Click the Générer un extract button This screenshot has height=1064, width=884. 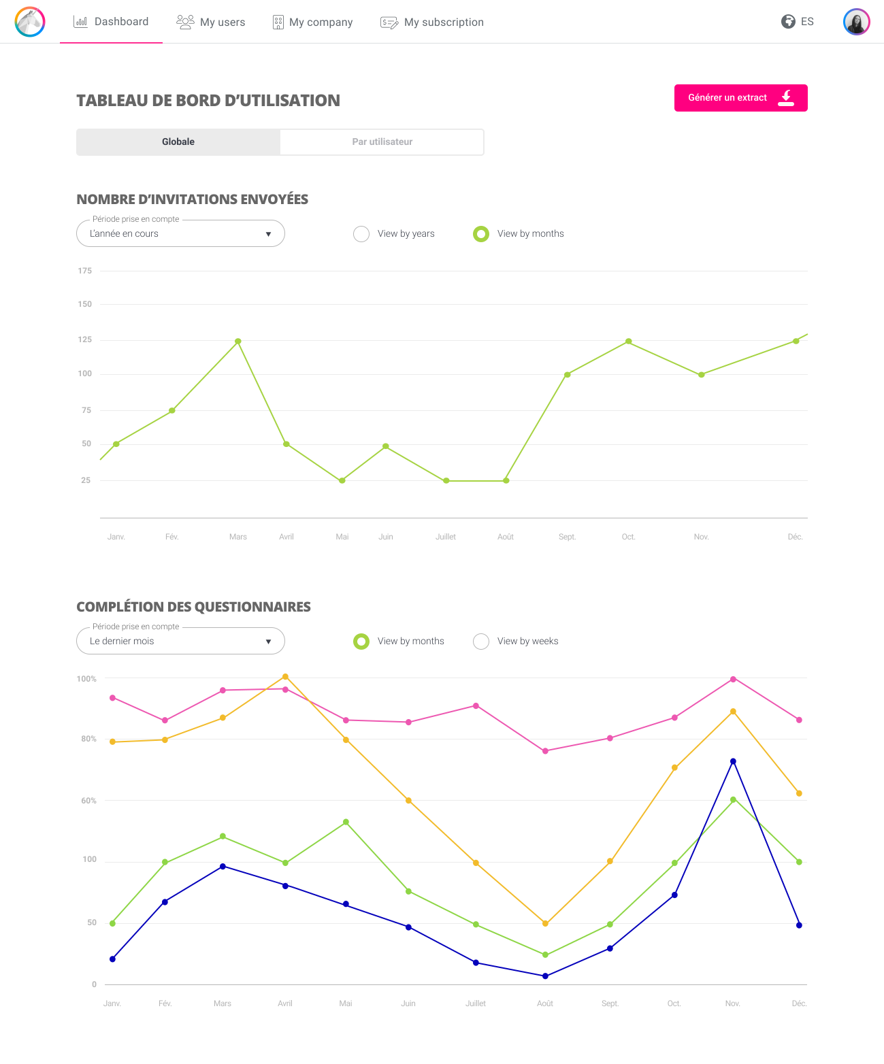click(x=741, y=98)
